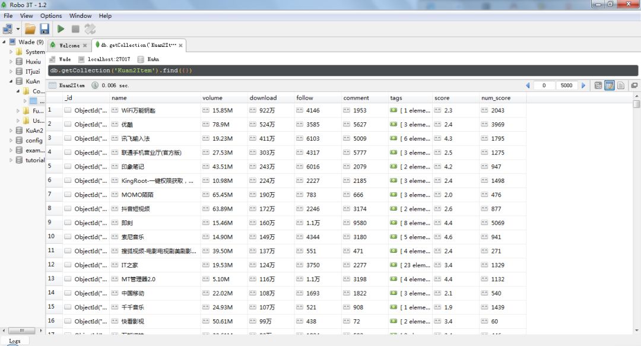The height and width of the screenshot is (346, 641).
Task: Click the Stop execution square icon
Action: coord(75,28)
